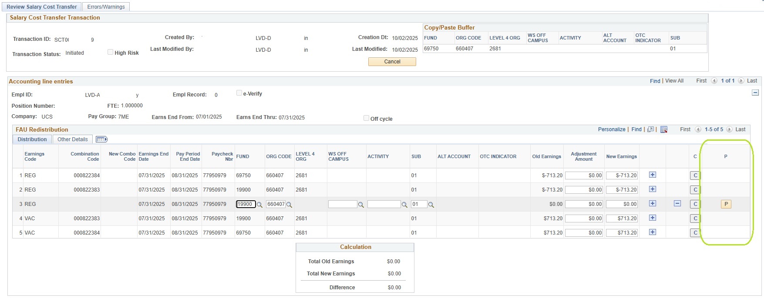Viewport: 764px width, 298px height.
Task: Click the Show all columns tab icon
Action: click(x=101, y=139)
